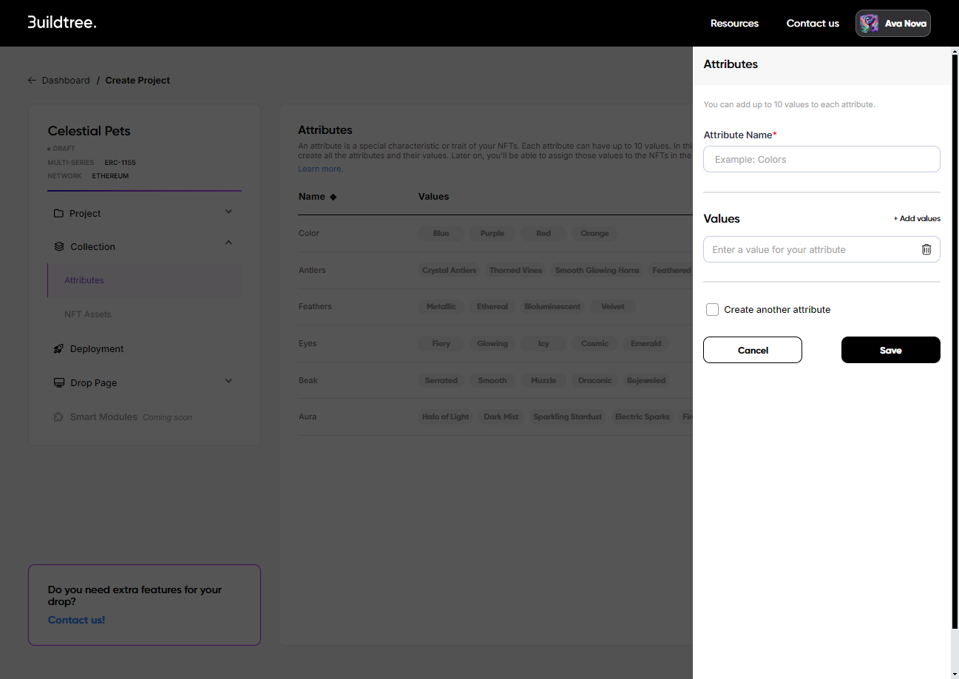Click the trash icon beside value field
The width and height of the screenshot is (959, 679).
coord(926,250)
